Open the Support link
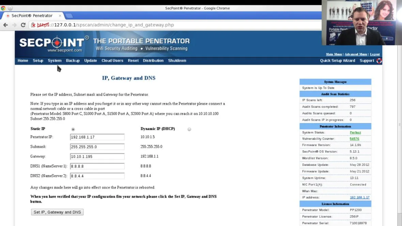 [367, 61]
